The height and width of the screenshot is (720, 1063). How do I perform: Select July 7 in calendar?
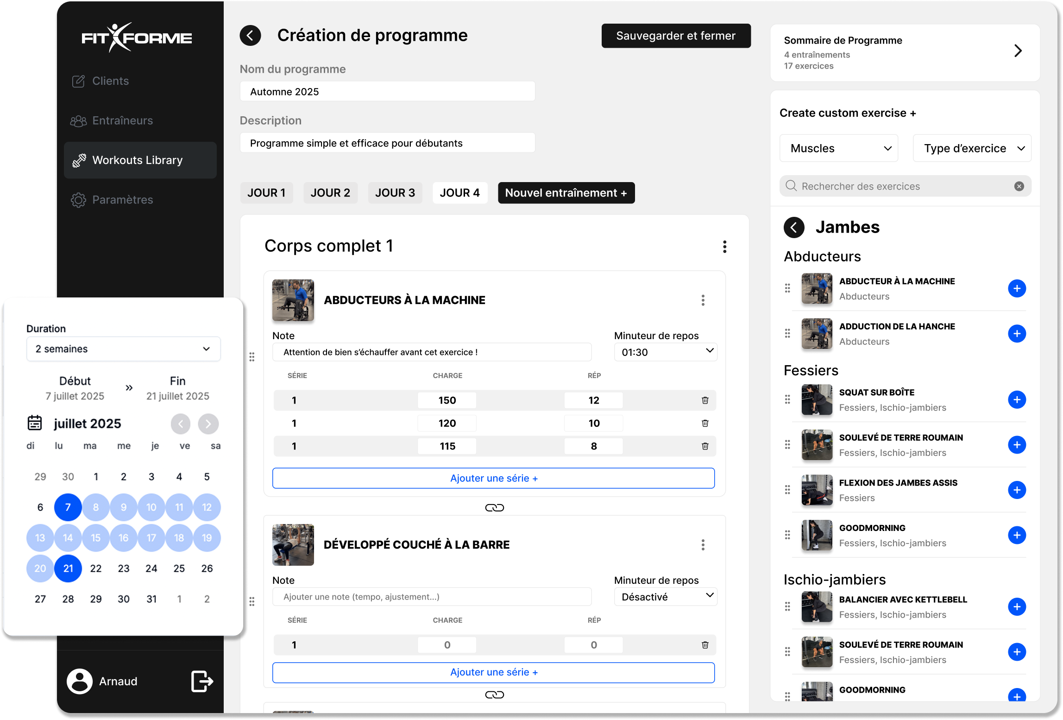[x=68, y=507]
